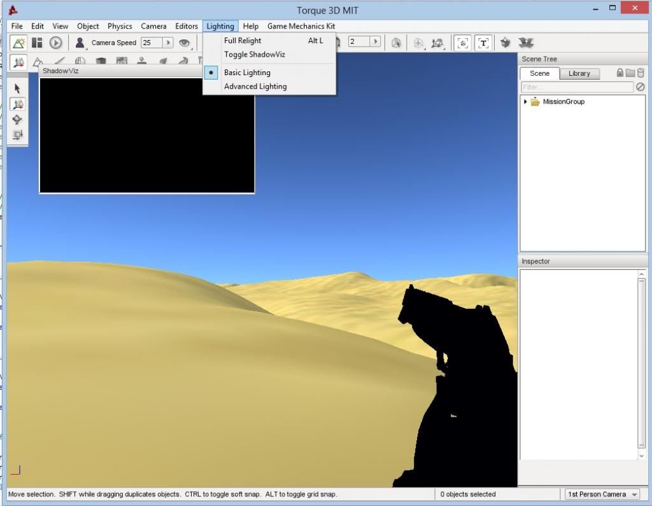652x506 pixels.
Task: Select Basic Lighting radio option
Action: coord(247,73)
